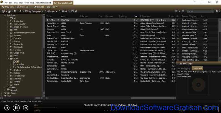Image resolution: width=221 pixels, height=113 pixels.
Task: Open Edit menu in info panel
Action: tap(185, 64)
